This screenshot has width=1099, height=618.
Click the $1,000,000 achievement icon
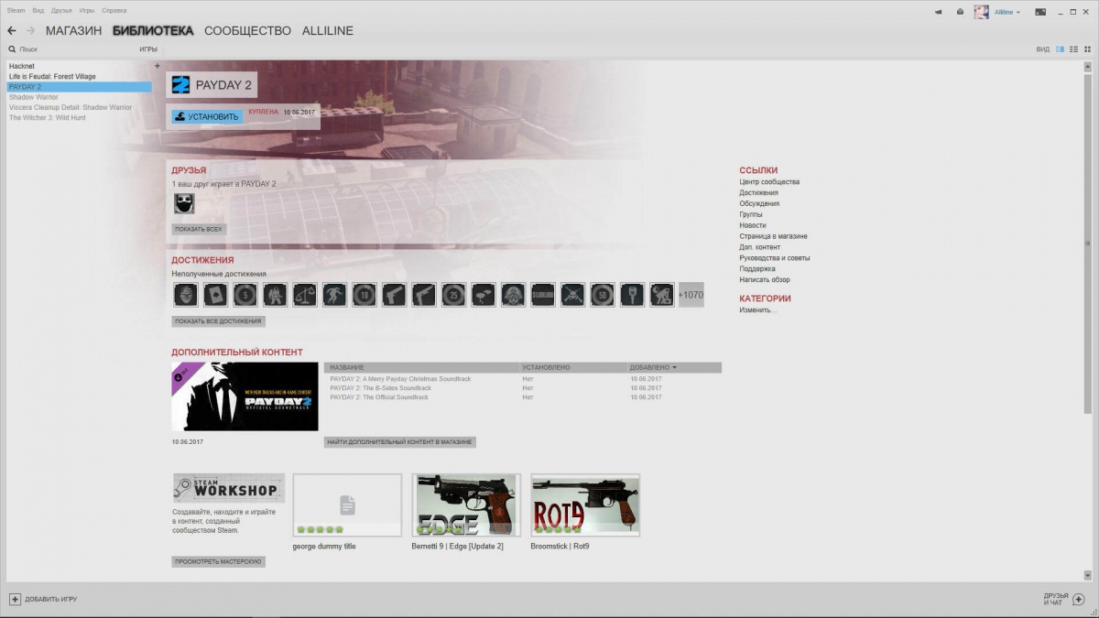tap(542, 295)
